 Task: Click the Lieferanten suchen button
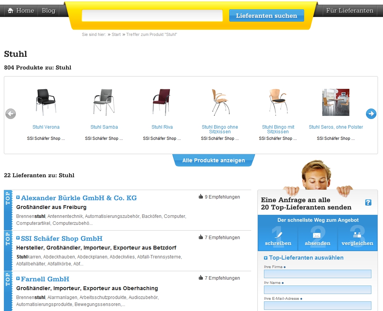coord(267,15)
